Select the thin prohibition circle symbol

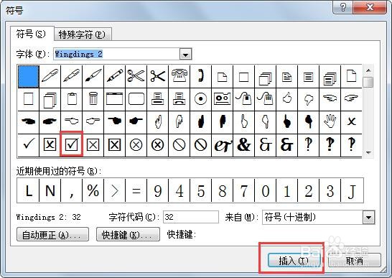tap(179, 145)
